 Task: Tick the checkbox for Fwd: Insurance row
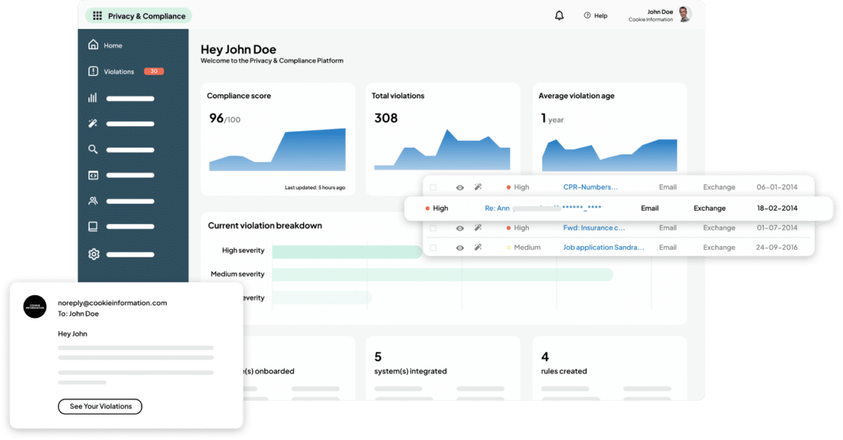click(x=433, y=228)
